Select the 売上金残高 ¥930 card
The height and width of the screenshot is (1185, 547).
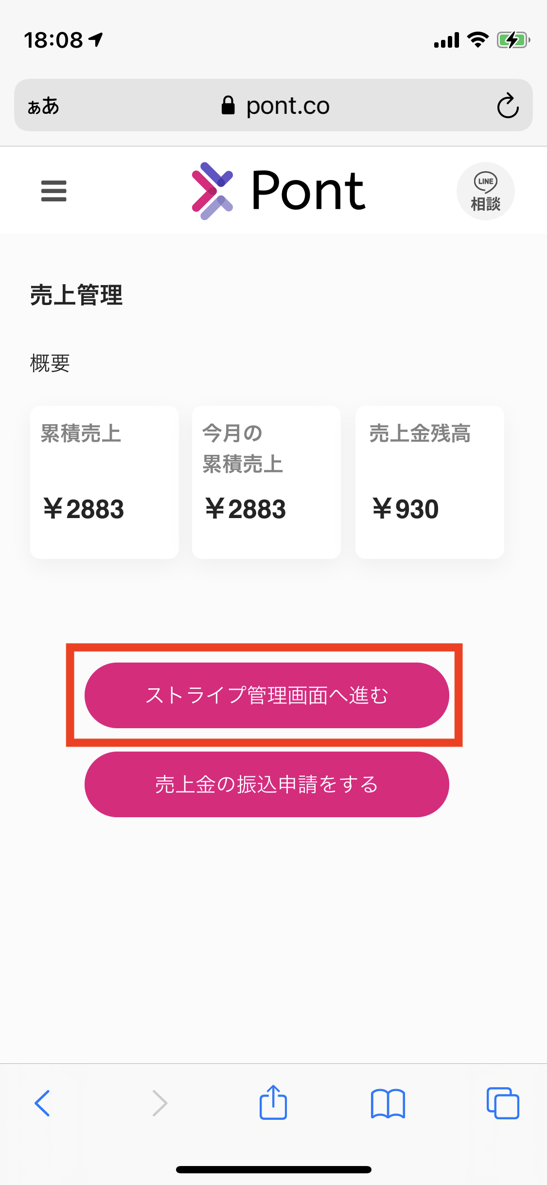tap(430, 482)
